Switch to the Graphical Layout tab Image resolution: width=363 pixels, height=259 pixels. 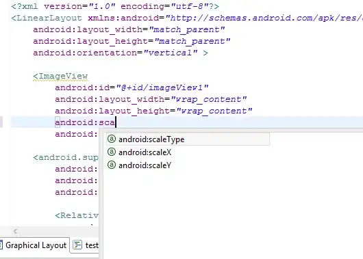(35, 245)
